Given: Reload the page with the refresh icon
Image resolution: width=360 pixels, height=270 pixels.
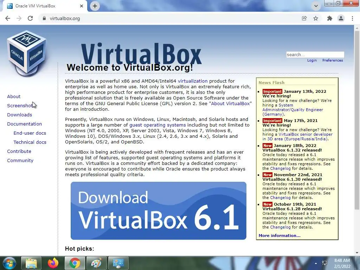Looking at the screenshot, I should point(30,18).
